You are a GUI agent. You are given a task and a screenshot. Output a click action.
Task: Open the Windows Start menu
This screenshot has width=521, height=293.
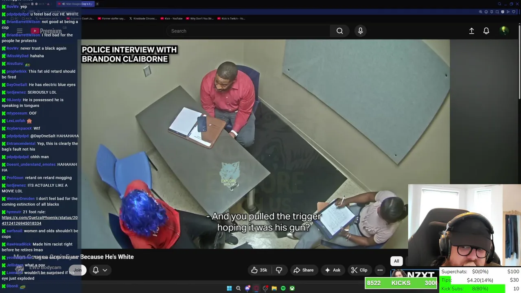pos(229,288)
